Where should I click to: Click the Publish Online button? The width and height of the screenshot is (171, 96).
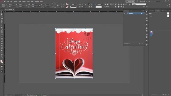(x=130, y=1)
